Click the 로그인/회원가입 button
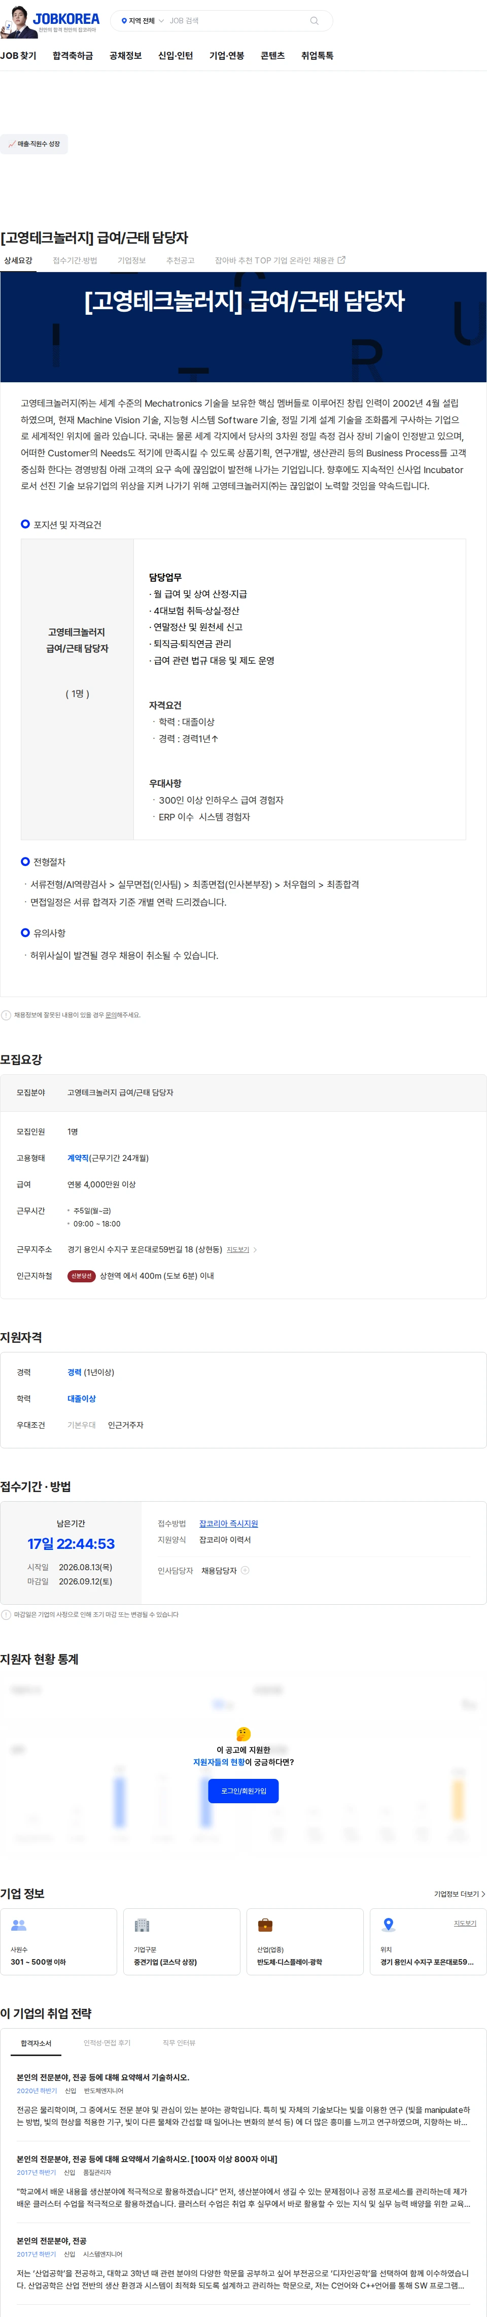Screen dimensions: 487x2317 pyautogui.click(x=243, y=1791)
